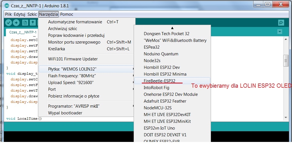Choose Archiwizuj szkic

tap(86, 29)
